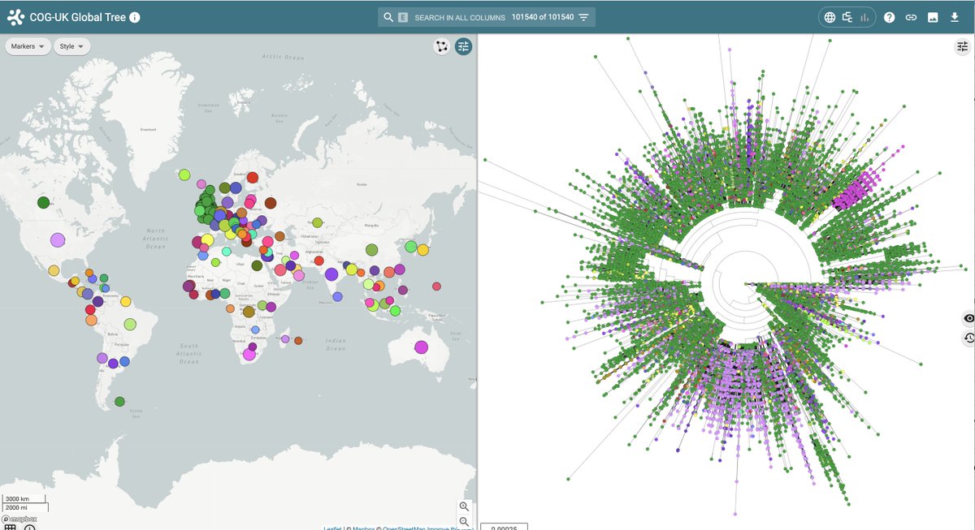Click the Improve this map link

click(x=451, y=528)
